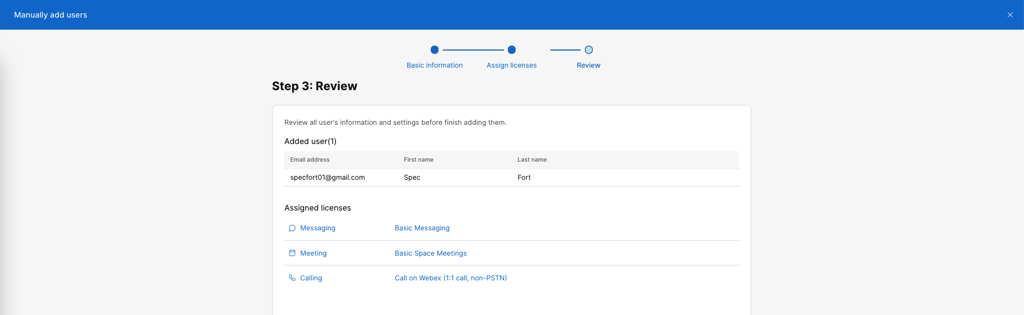Screen dimensions: 1024x315
Task: Open the Basic Space Meetings license link
Action: (x=431, y=253)
